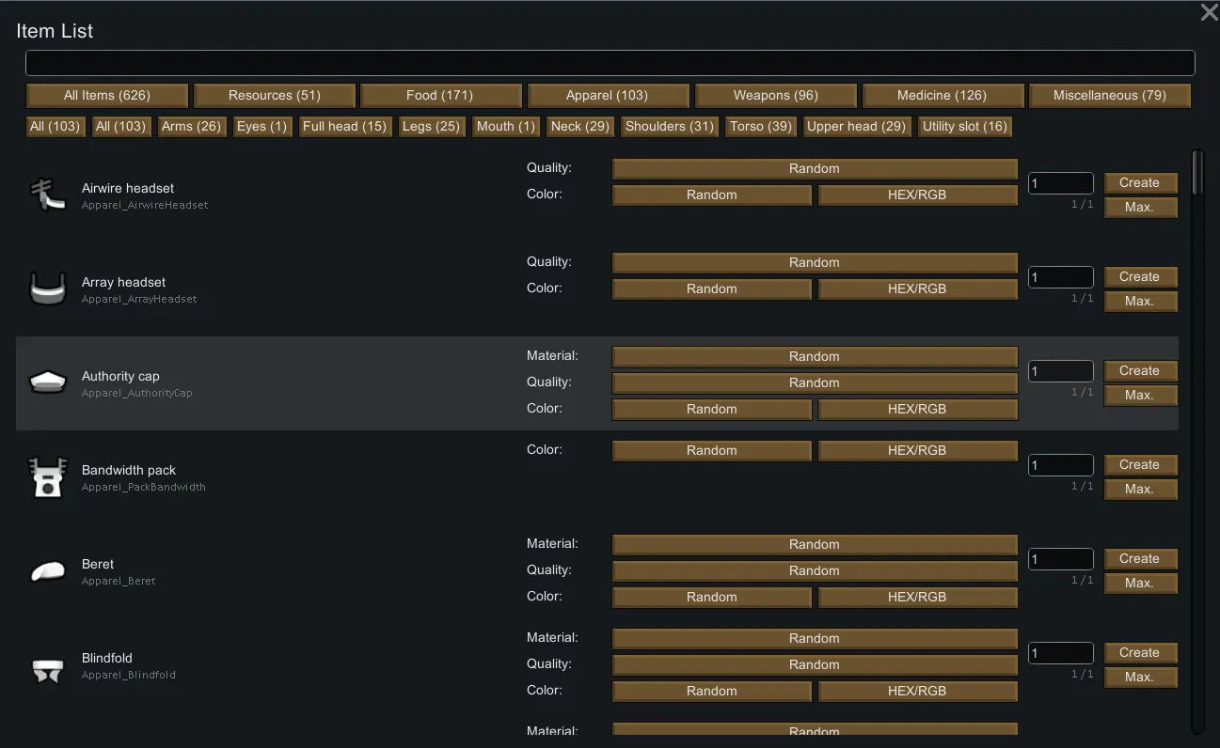Click the Array headset item icon

(x=47, y=289)
